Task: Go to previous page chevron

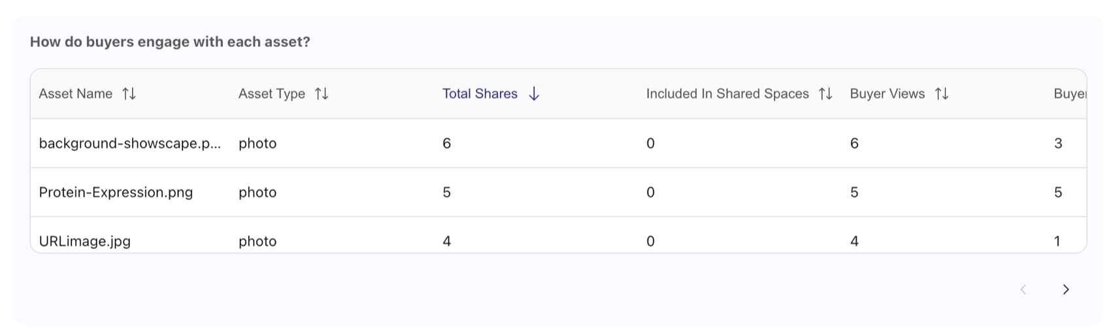Action: click(x=1023, y=290)
